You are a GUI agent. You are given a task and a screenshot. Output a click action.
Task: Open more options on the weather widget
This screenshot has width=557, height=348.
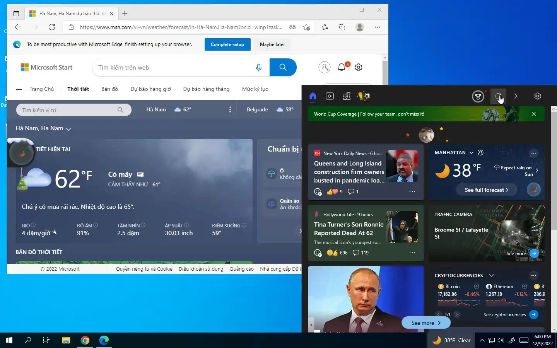(534, 153)
